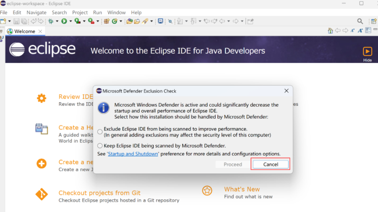This screenshot has height=212, width=378.
Task: Expand the Run dropdown arrow
Action: tap(71, 21)
